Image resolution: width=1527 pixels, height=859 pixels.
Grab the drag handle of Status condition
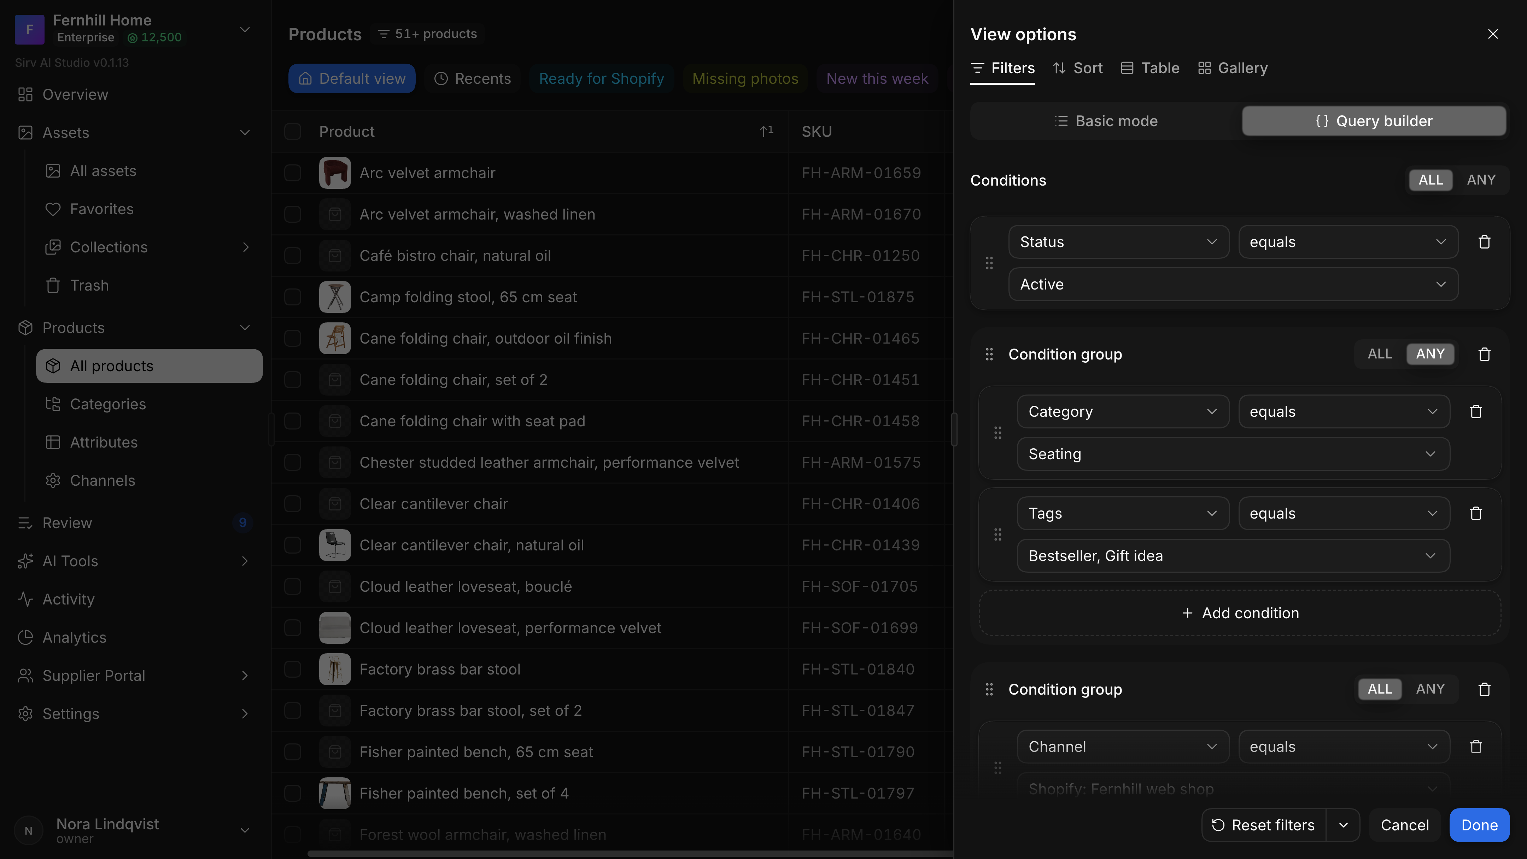(989, 263)
